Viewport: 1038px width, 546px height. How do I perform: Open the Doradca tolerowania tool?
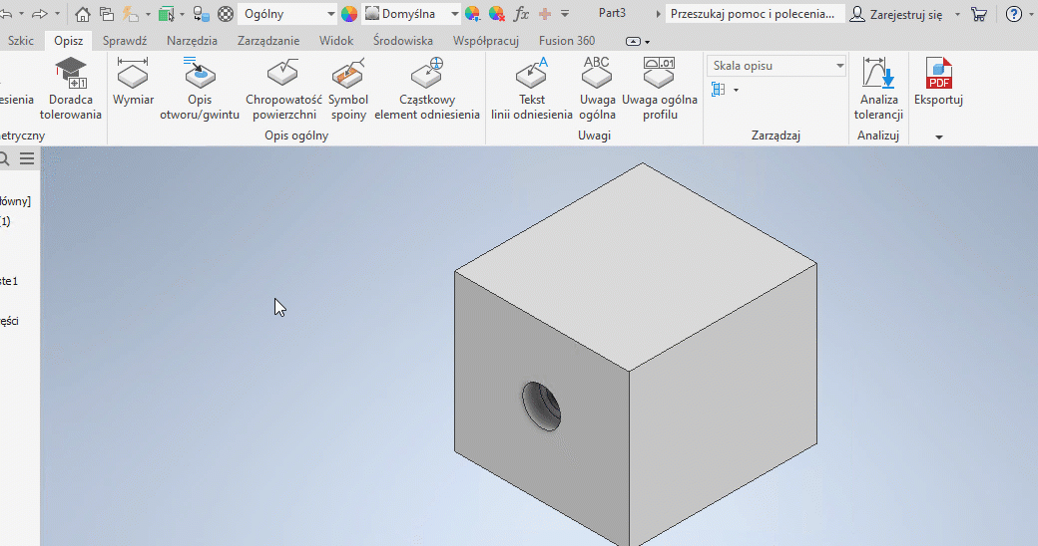coord(70,89)
